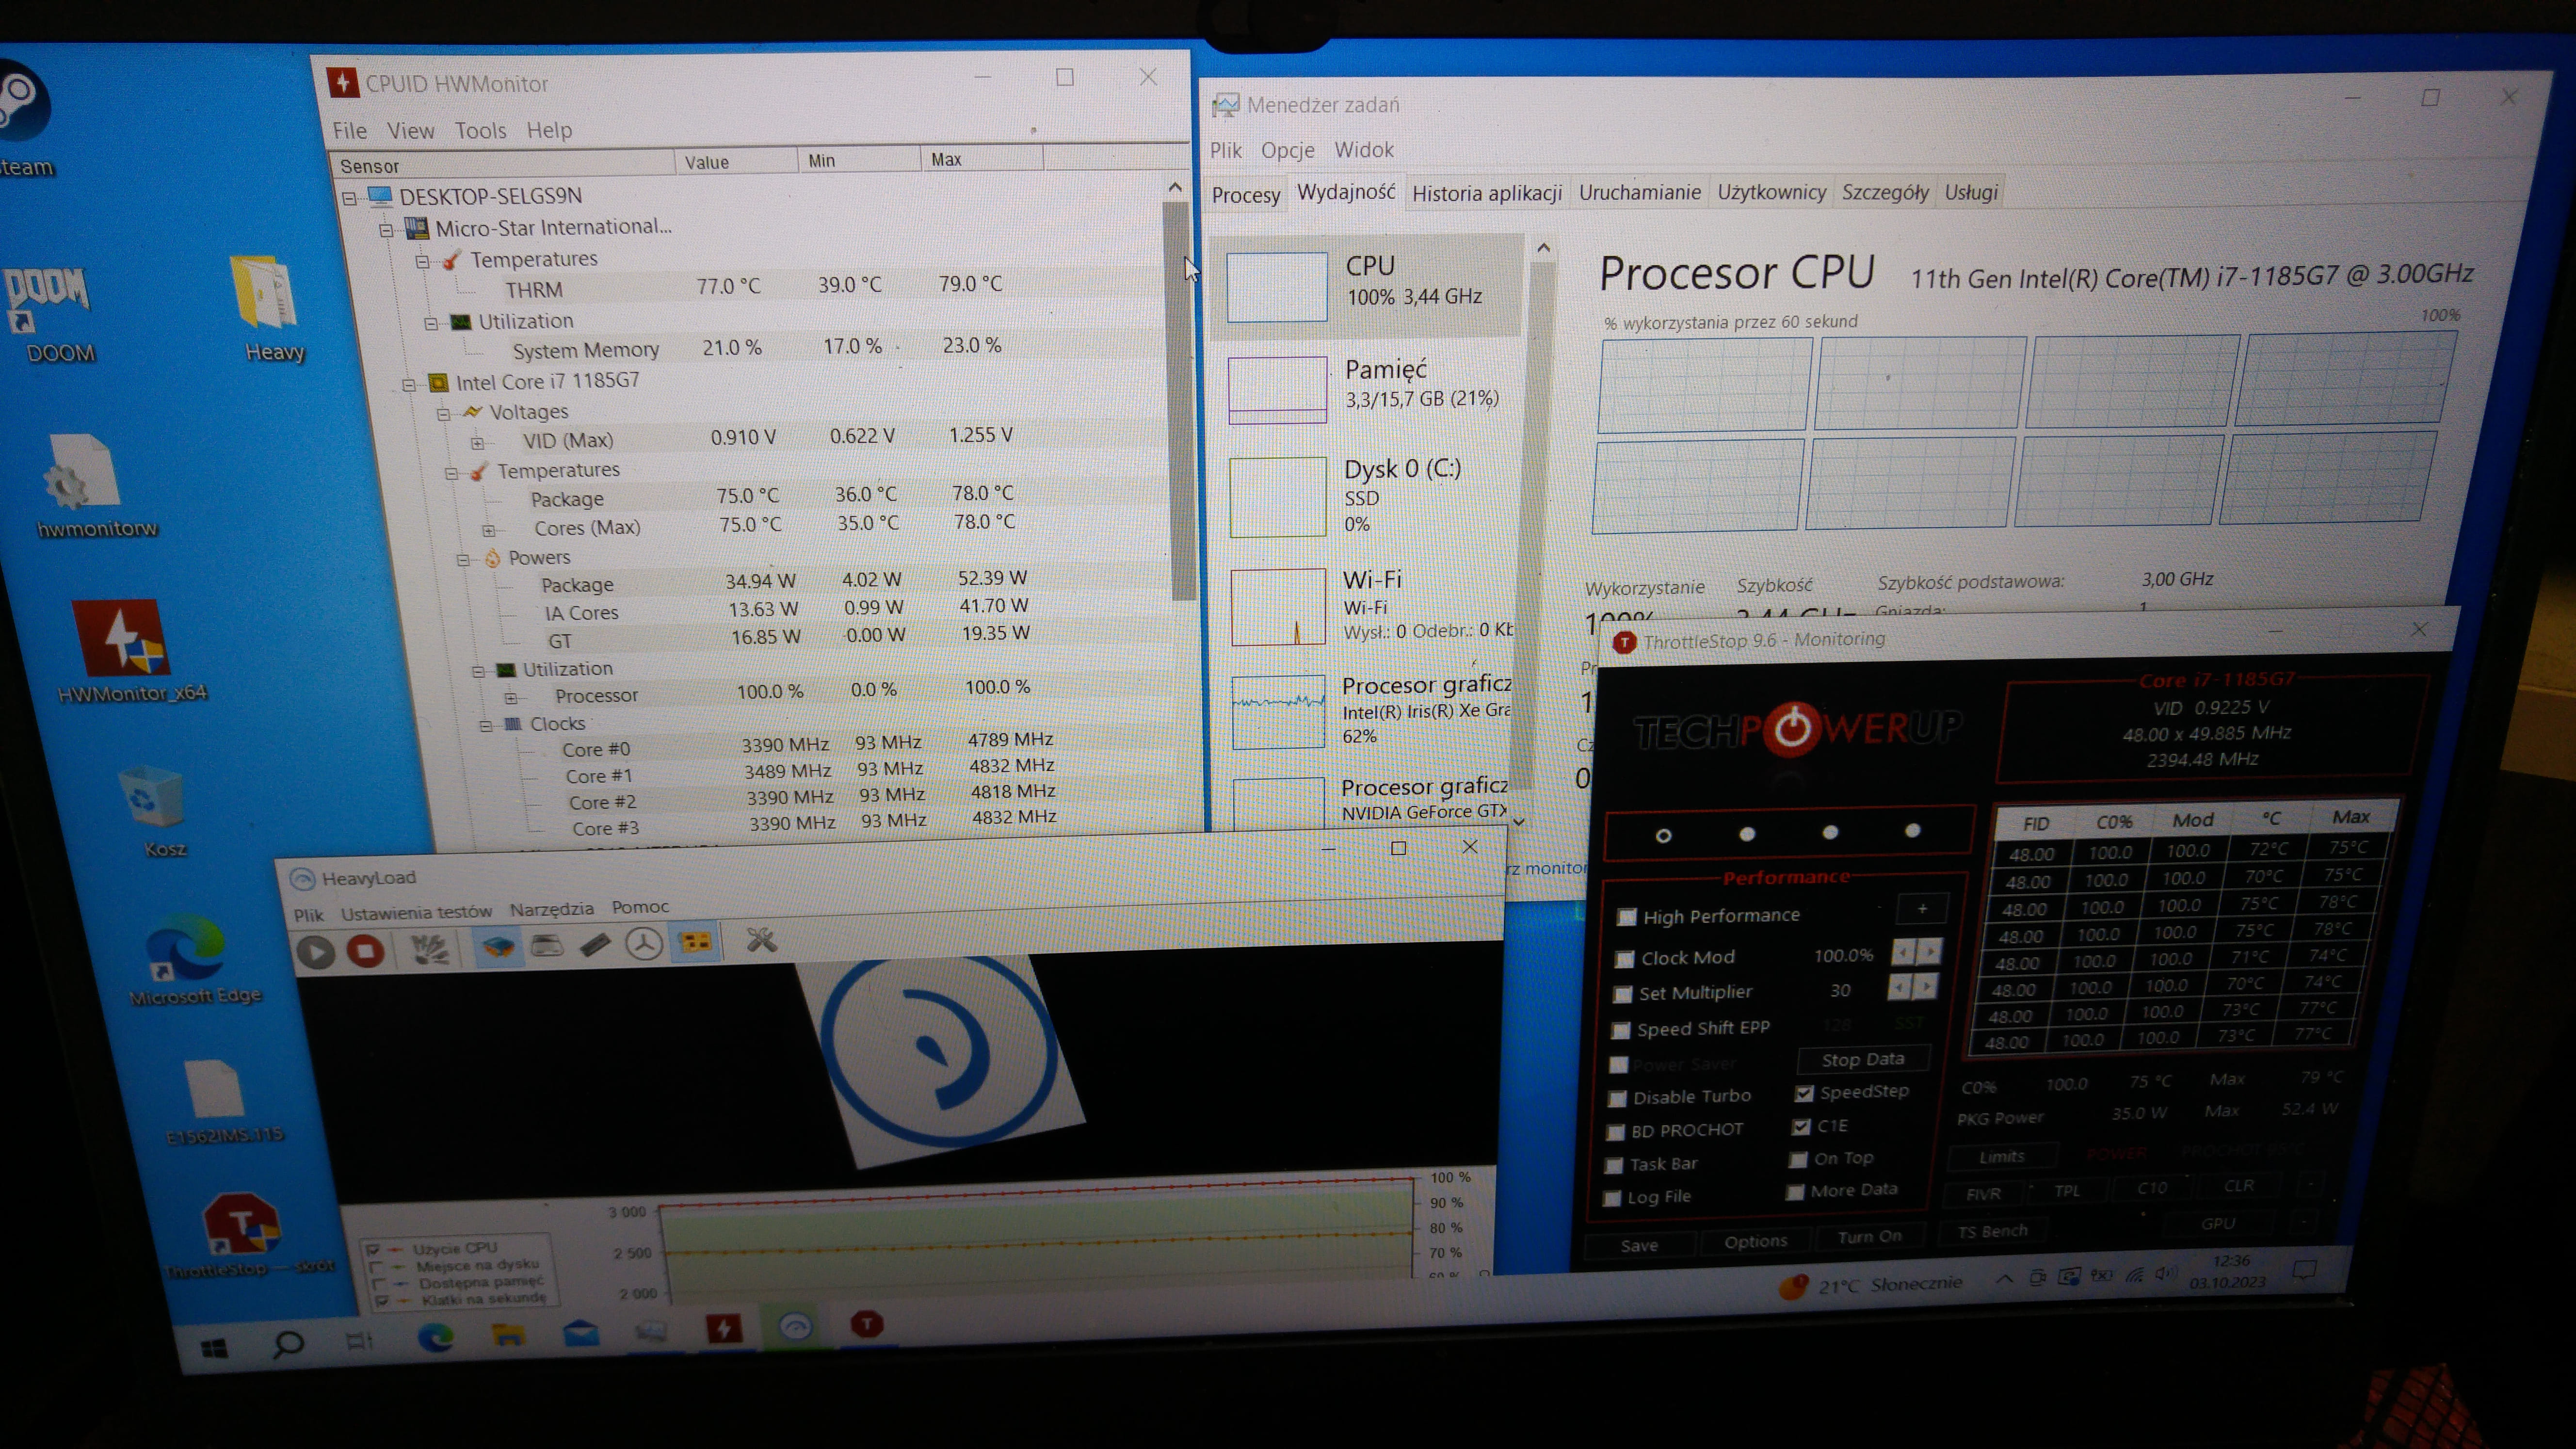Open notification center icon
The width and height of the screenshot is (2576, 1449).
[2305, 1270]
